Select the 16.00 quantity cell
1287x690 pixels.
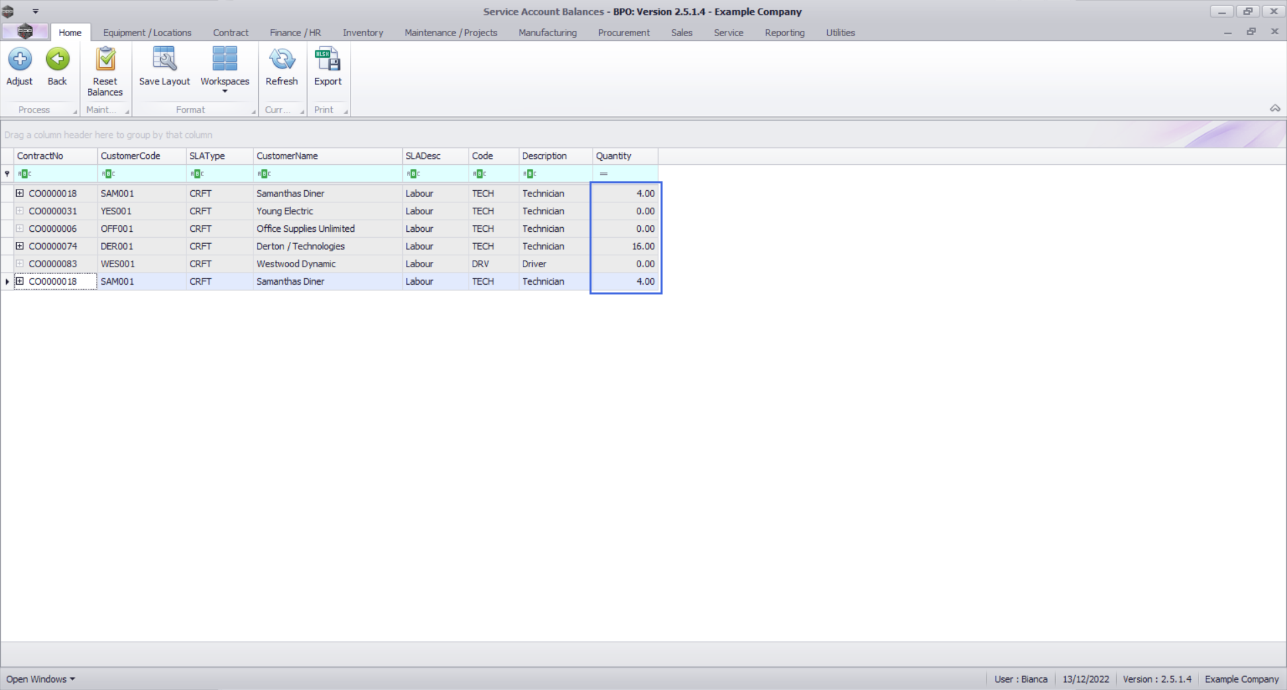tap(625, 246)
